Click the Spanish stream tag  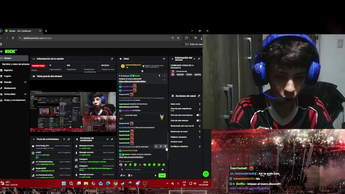(180, 74)
